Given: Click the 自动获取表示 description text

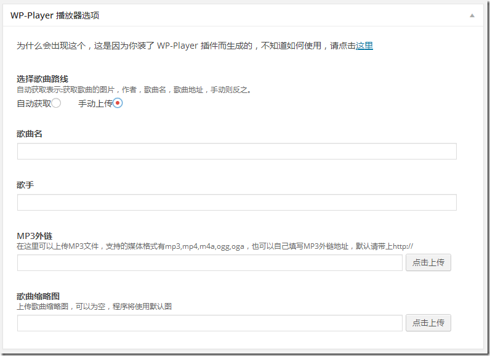Looking at the screenshot, I should (134, 90).
